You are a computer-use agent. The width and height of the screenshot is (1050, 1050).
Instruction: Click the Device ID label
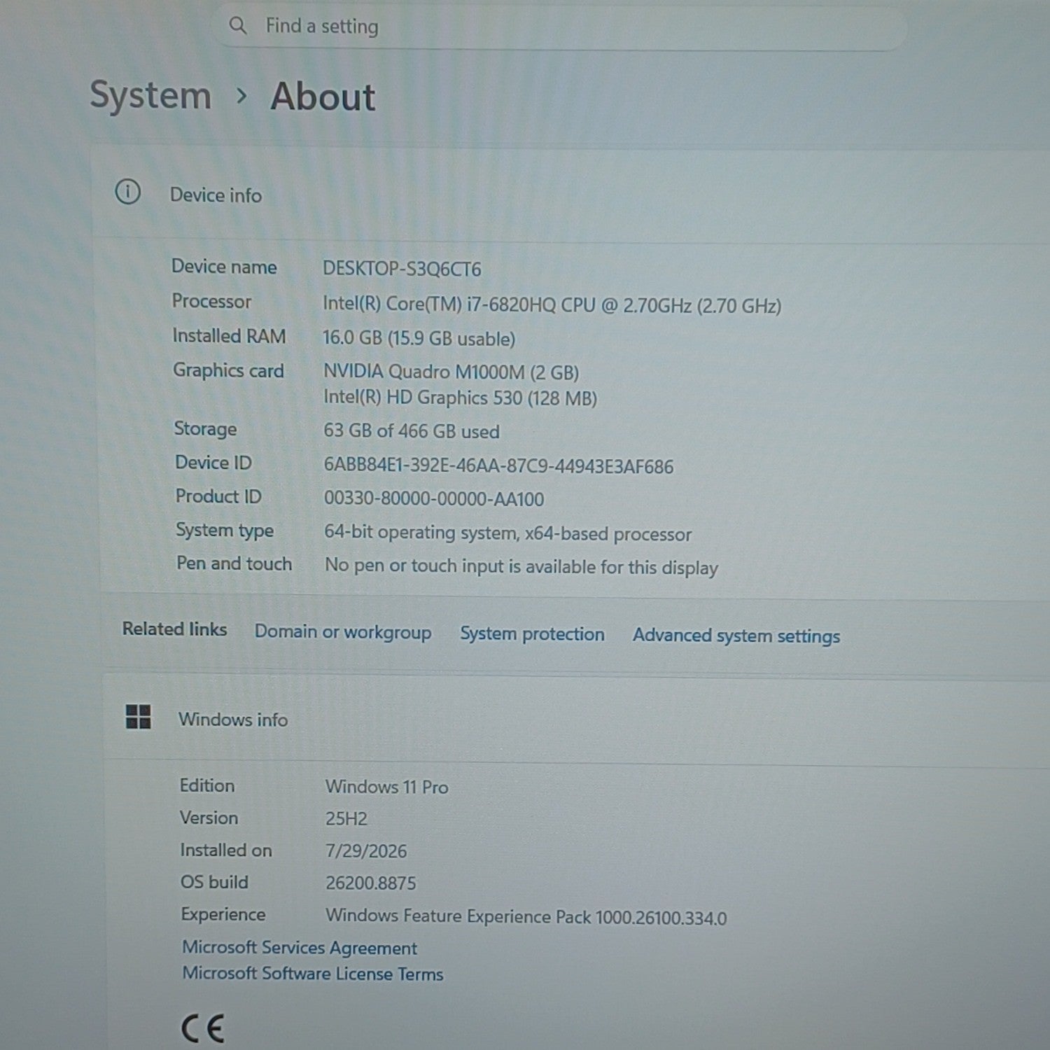[x=213, y=463]
